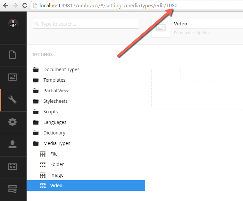This screenshot has width=243, height=201.
Task: Select the Folder media type
Action: tap(57, 164)
